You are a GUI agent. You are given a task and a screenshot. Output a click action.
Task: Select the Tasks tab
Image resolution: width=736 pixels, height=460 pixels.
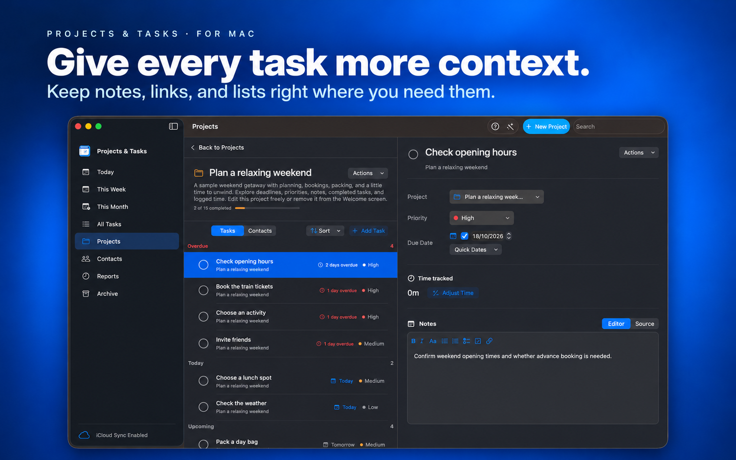tap(227, 231)
